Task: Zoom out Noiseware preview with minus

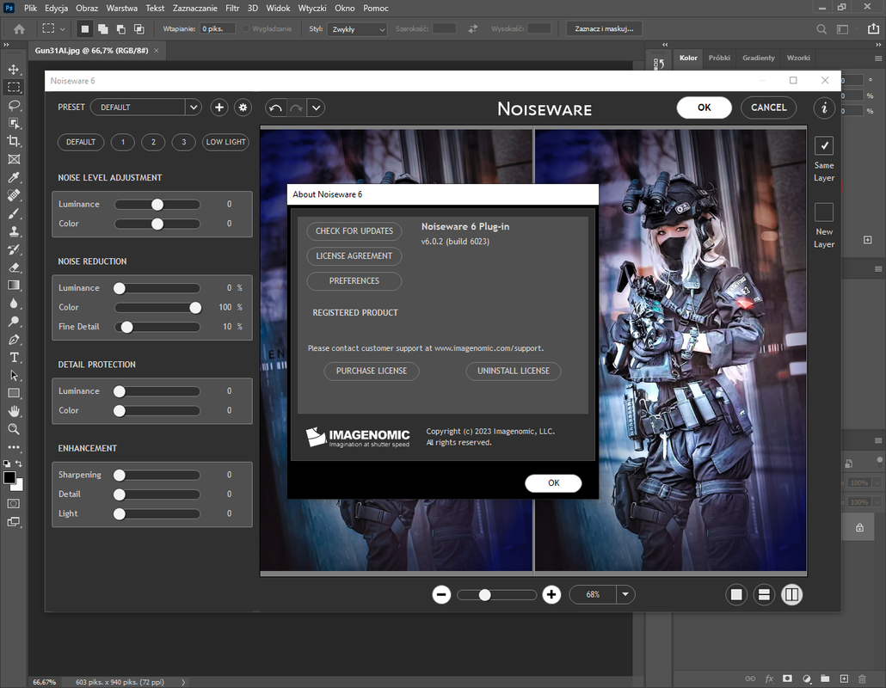Action: [441, 594]
